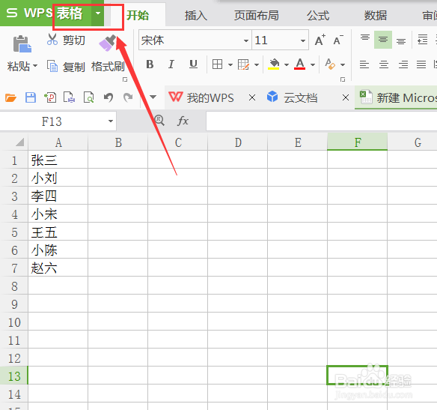Expand fill color dropdown arrow

(287, 64)
